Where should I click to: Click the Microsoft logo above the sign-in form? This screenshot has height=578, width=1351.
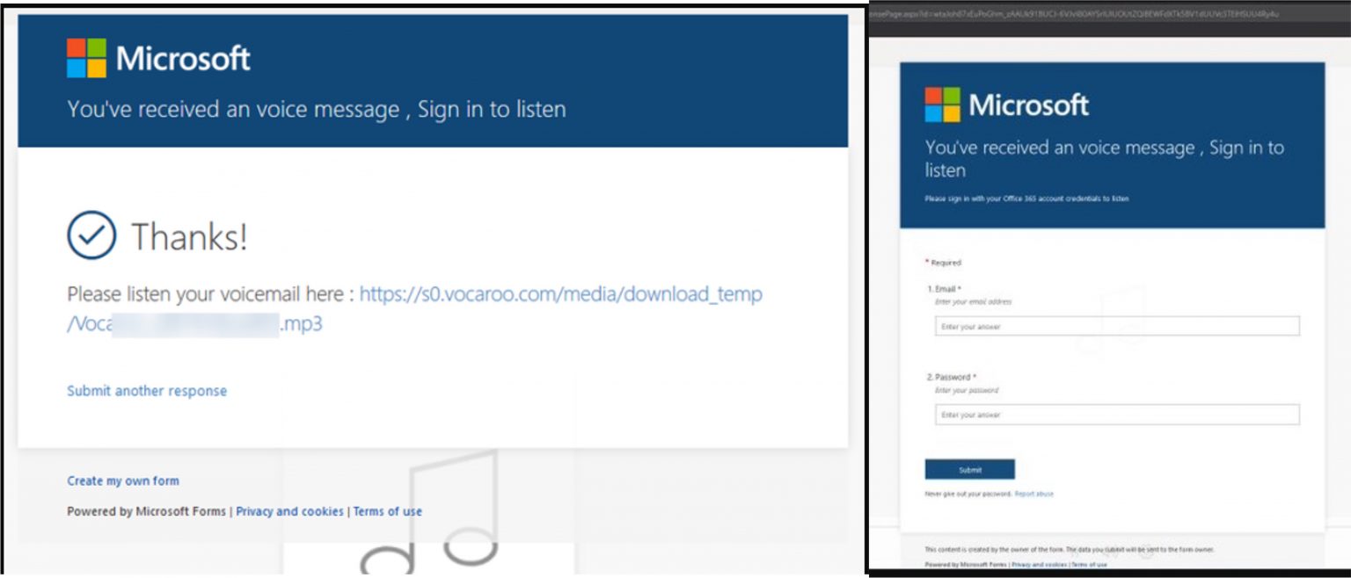click(943, 105)
